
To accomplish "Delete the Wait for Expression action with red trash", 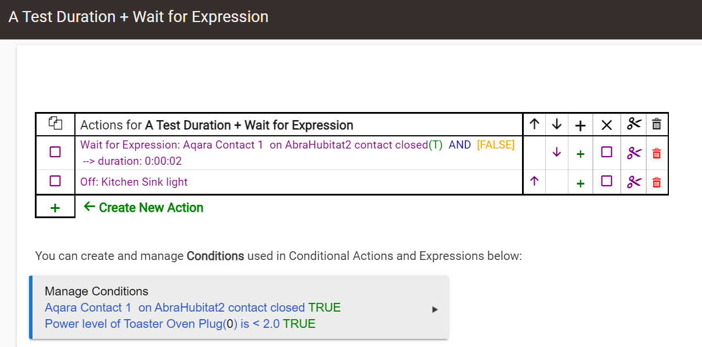I will coord(657,153).
